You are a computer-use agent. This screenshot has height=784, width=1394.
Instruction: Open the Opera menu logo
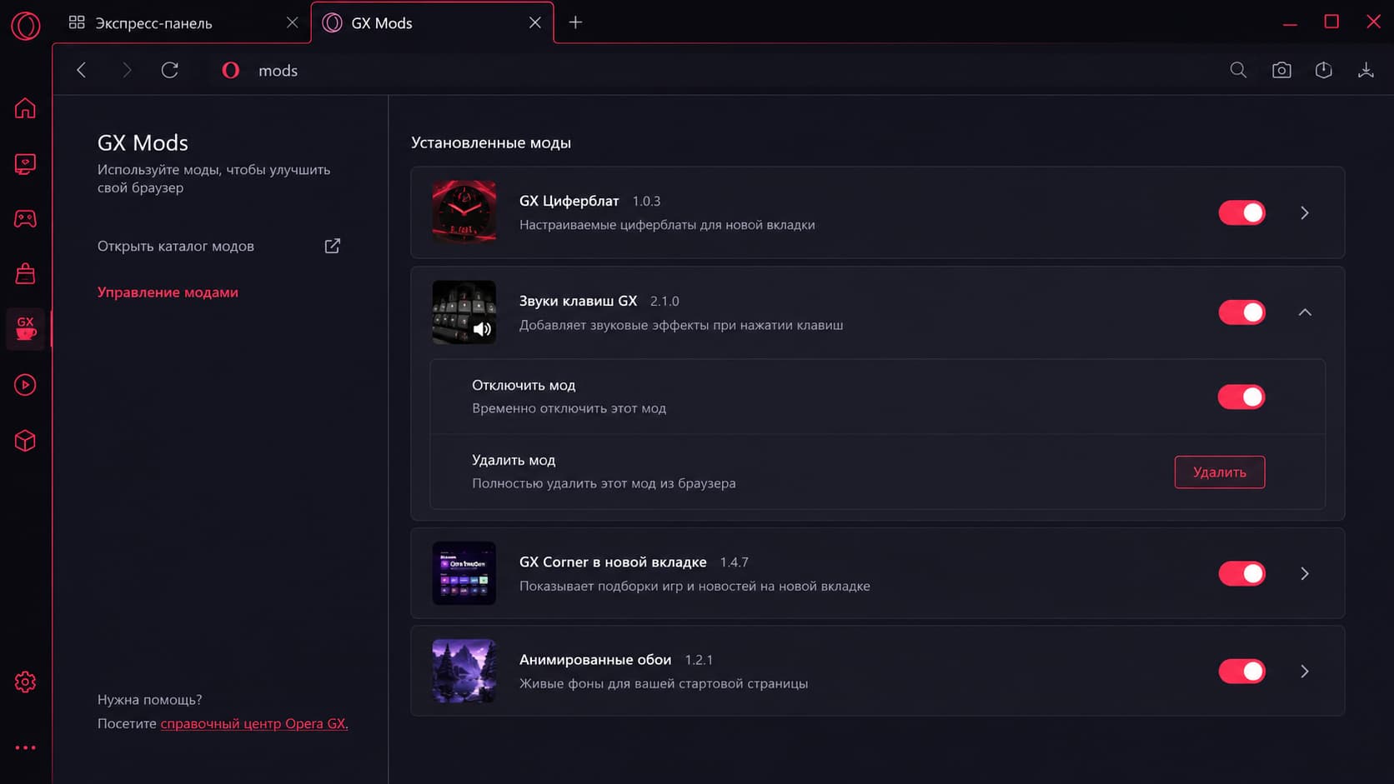pyautogui.click(x=25, y=25)
